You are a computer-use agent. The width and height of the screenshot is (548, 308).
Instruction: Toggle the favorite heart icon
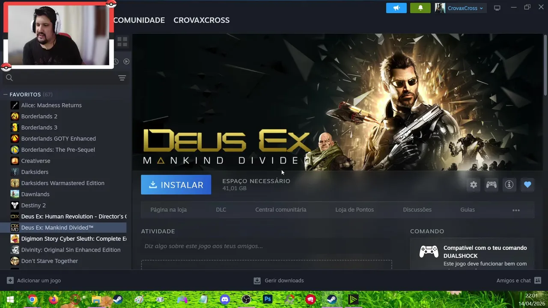click(x=527, y=185)
